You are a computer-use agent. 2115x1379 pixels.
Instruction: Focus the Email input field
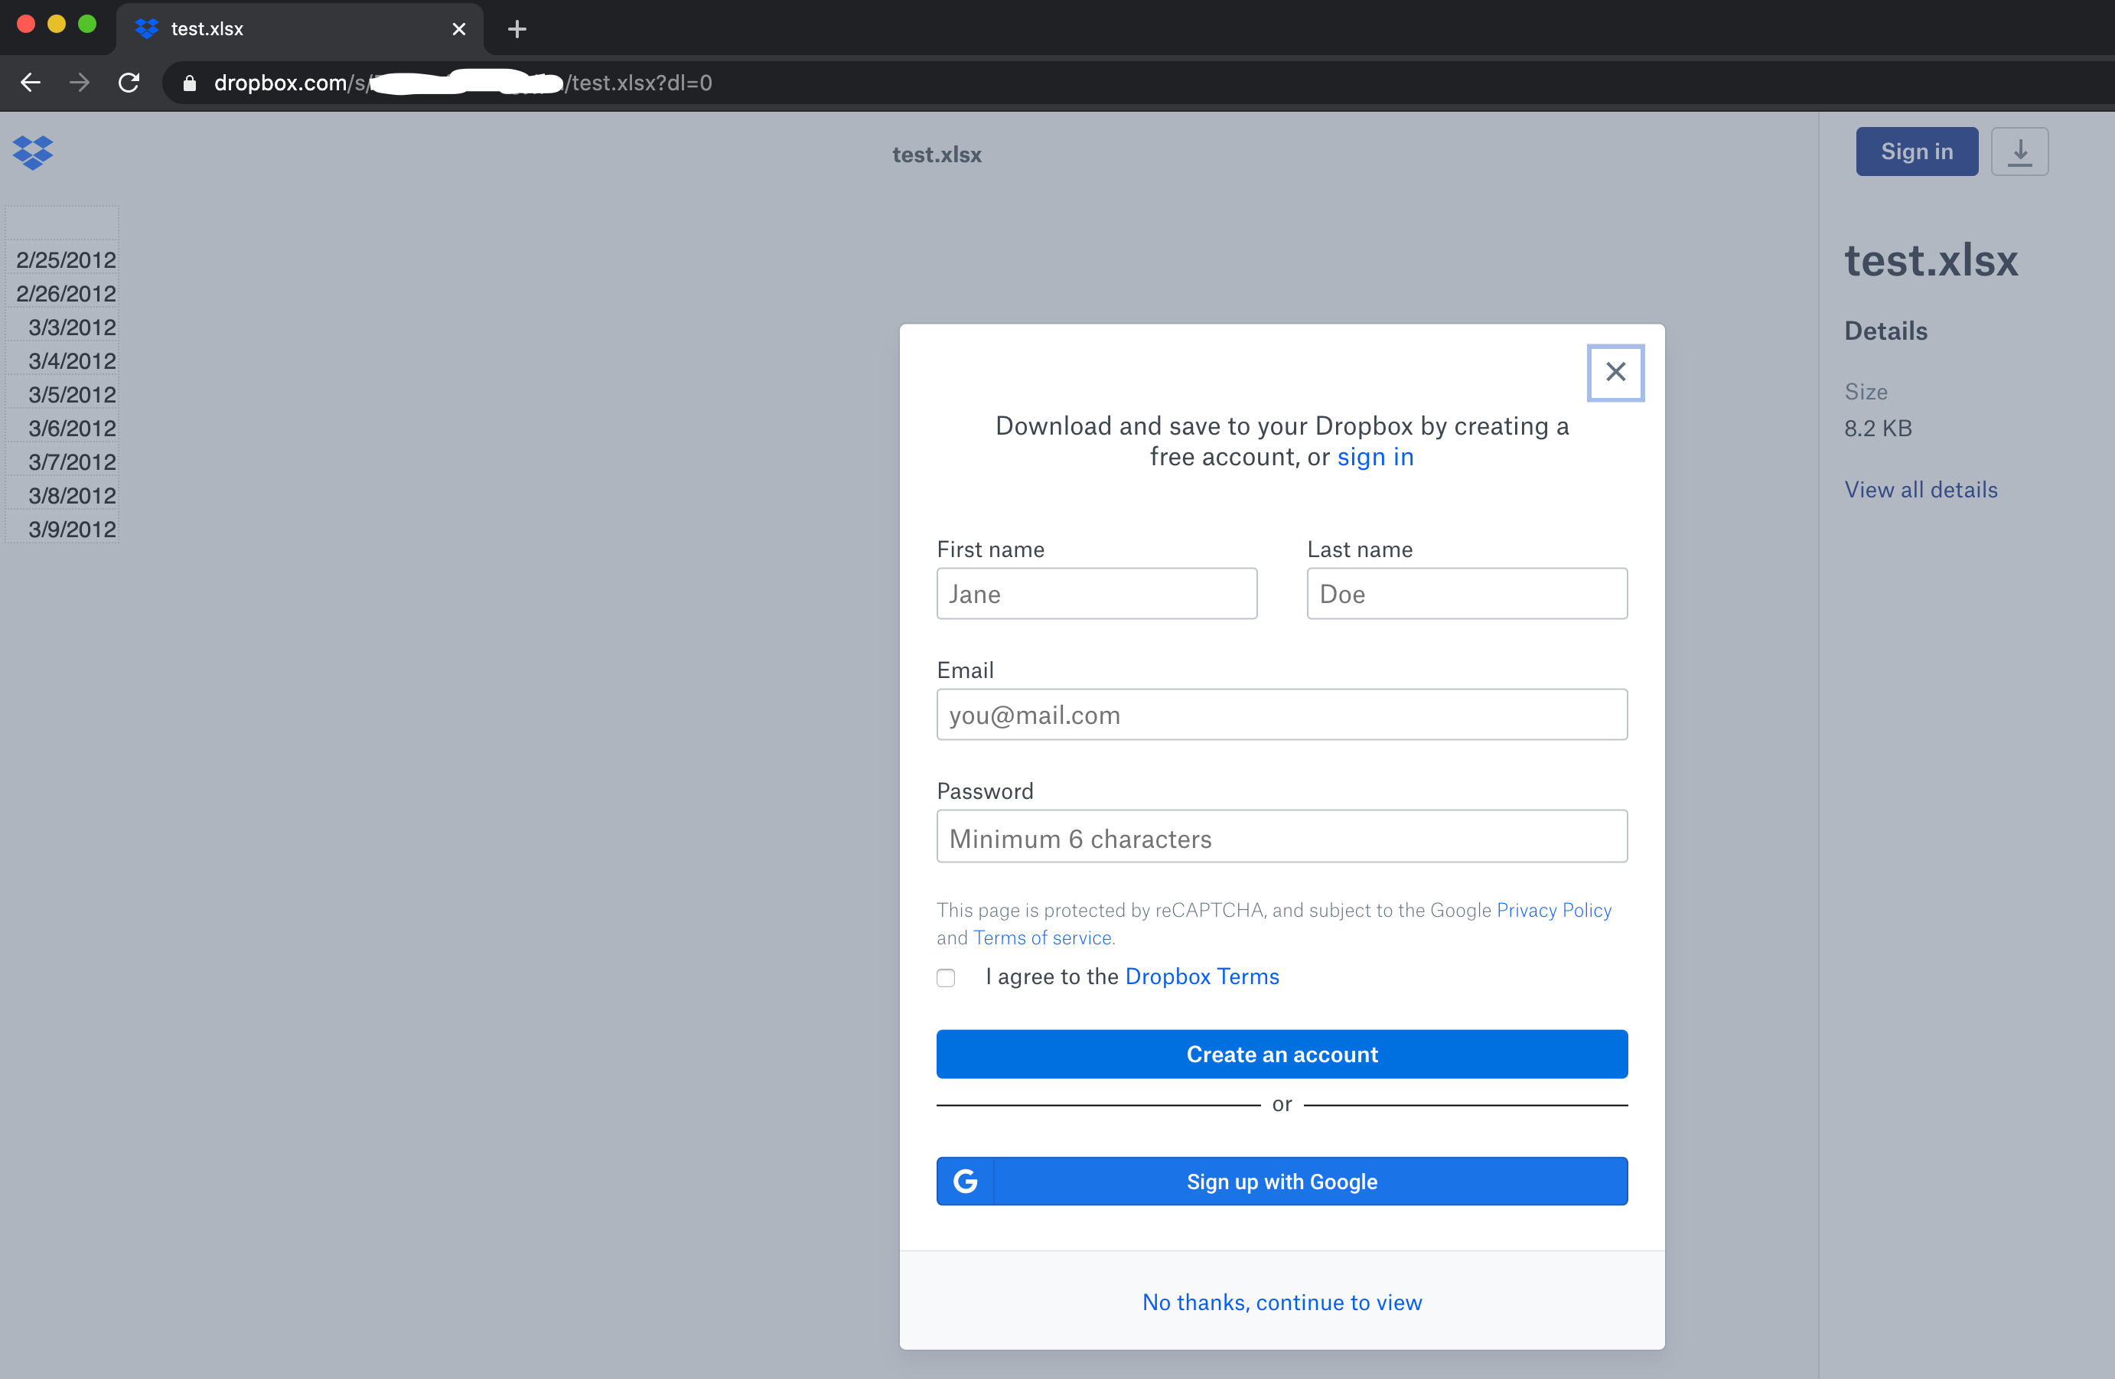[1282, 715]
